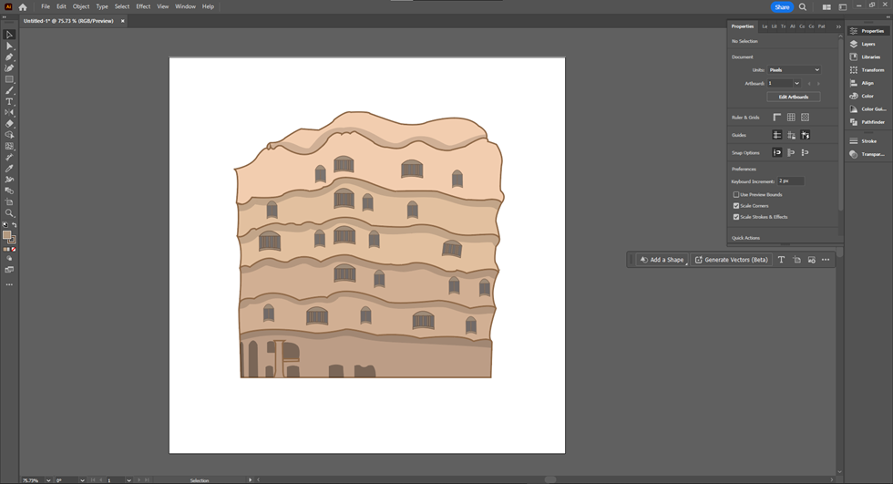The image size is (893, 484).
Task: Click the None color icon
Action: point(13,250)
